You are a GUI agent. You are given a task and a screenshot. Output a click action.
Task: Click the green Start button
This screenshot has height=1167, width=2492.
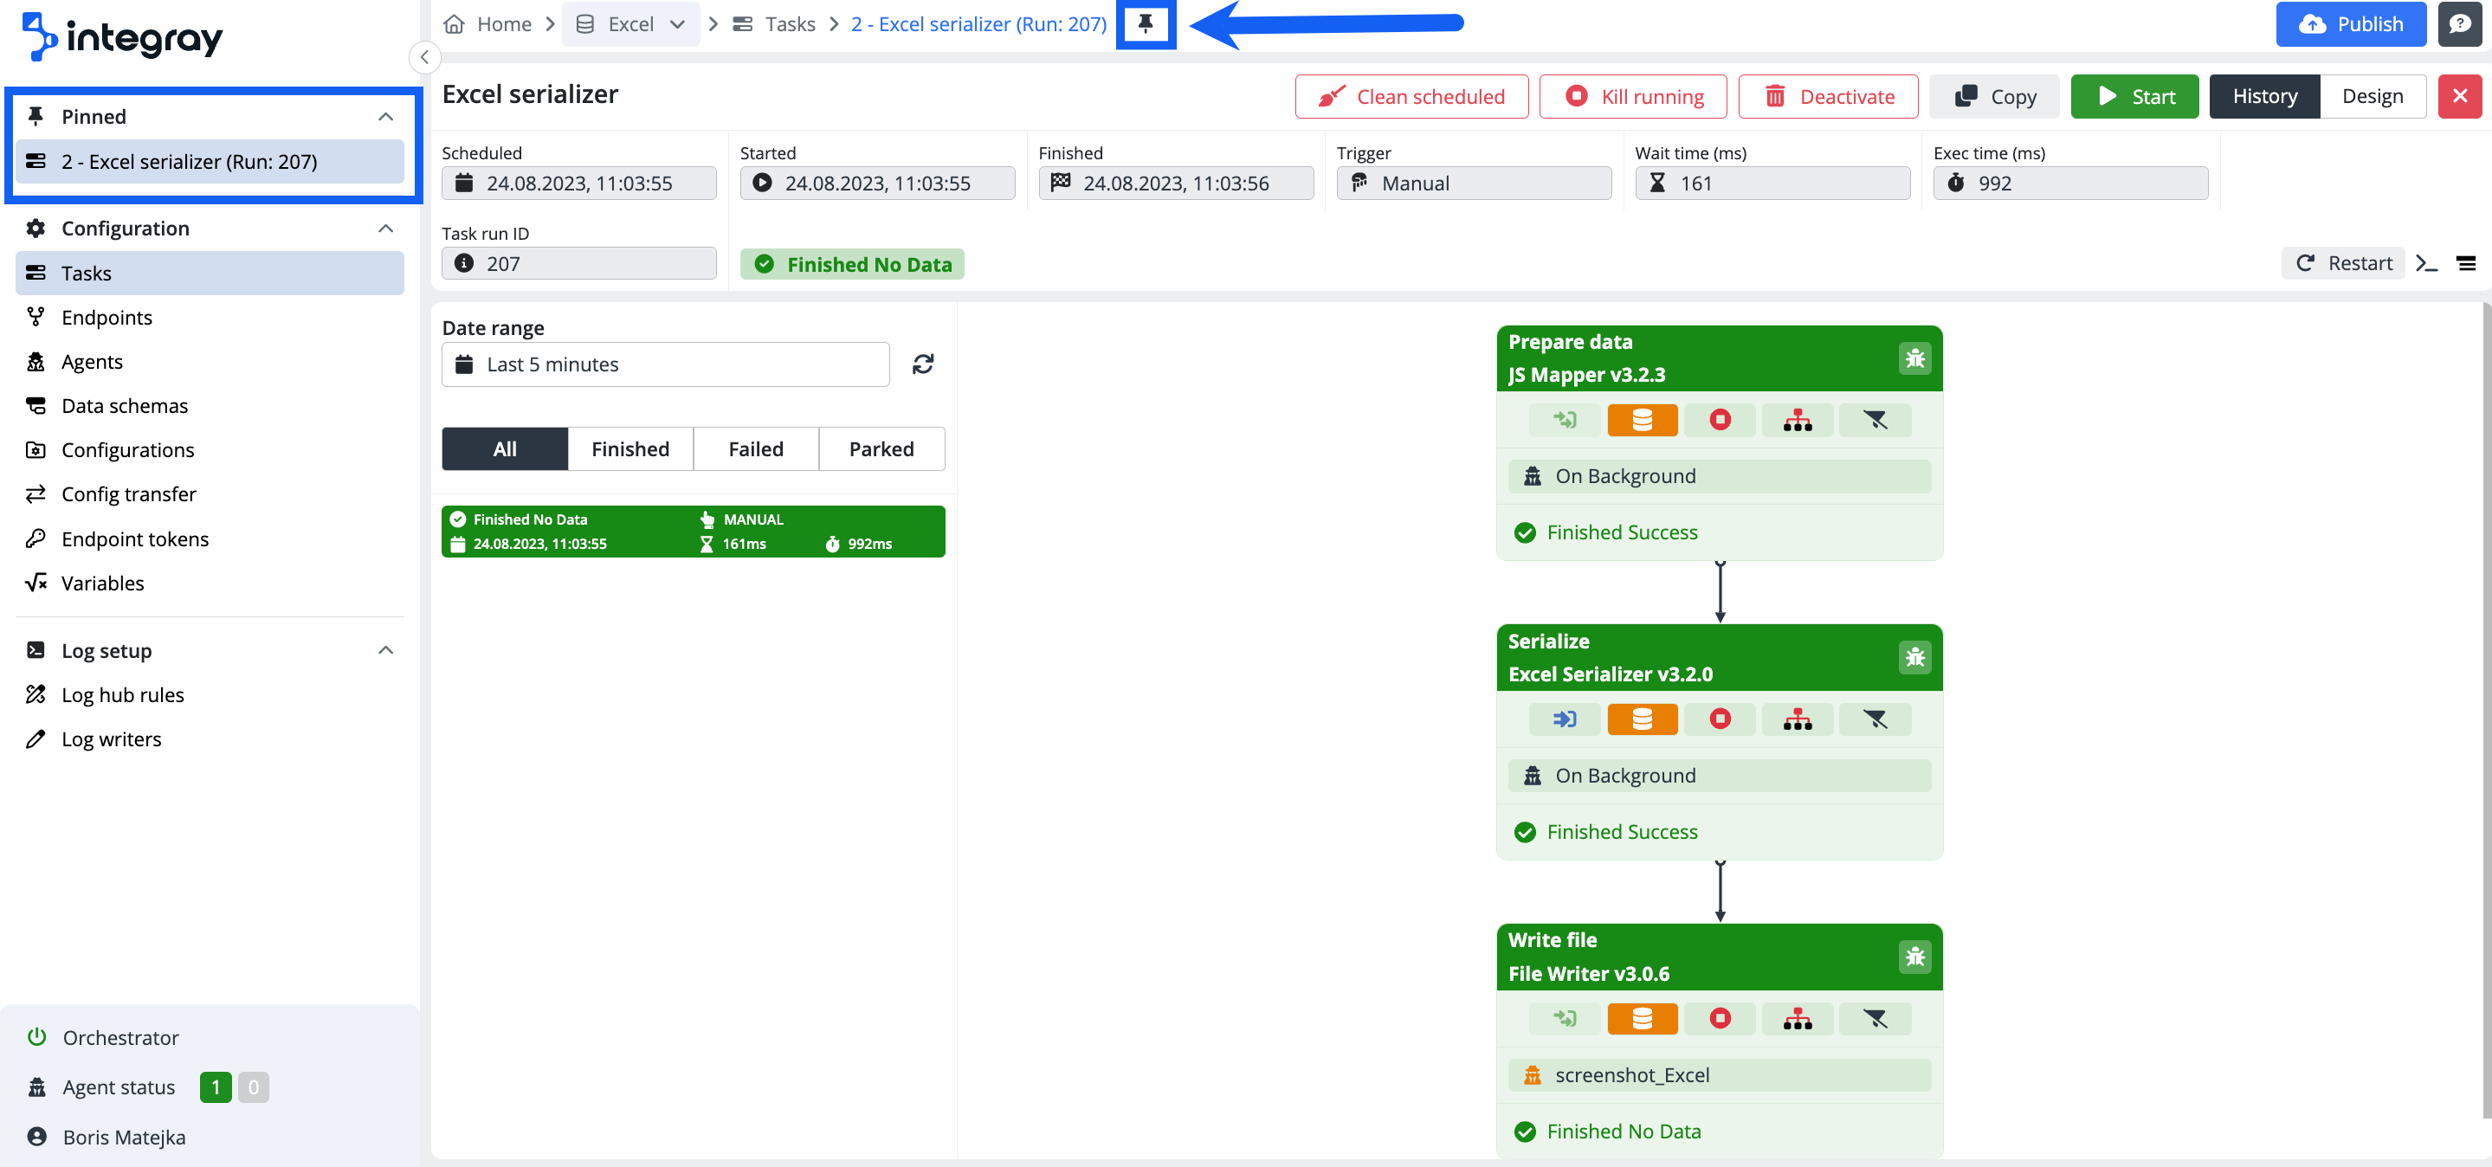[x=2134, y=97]
